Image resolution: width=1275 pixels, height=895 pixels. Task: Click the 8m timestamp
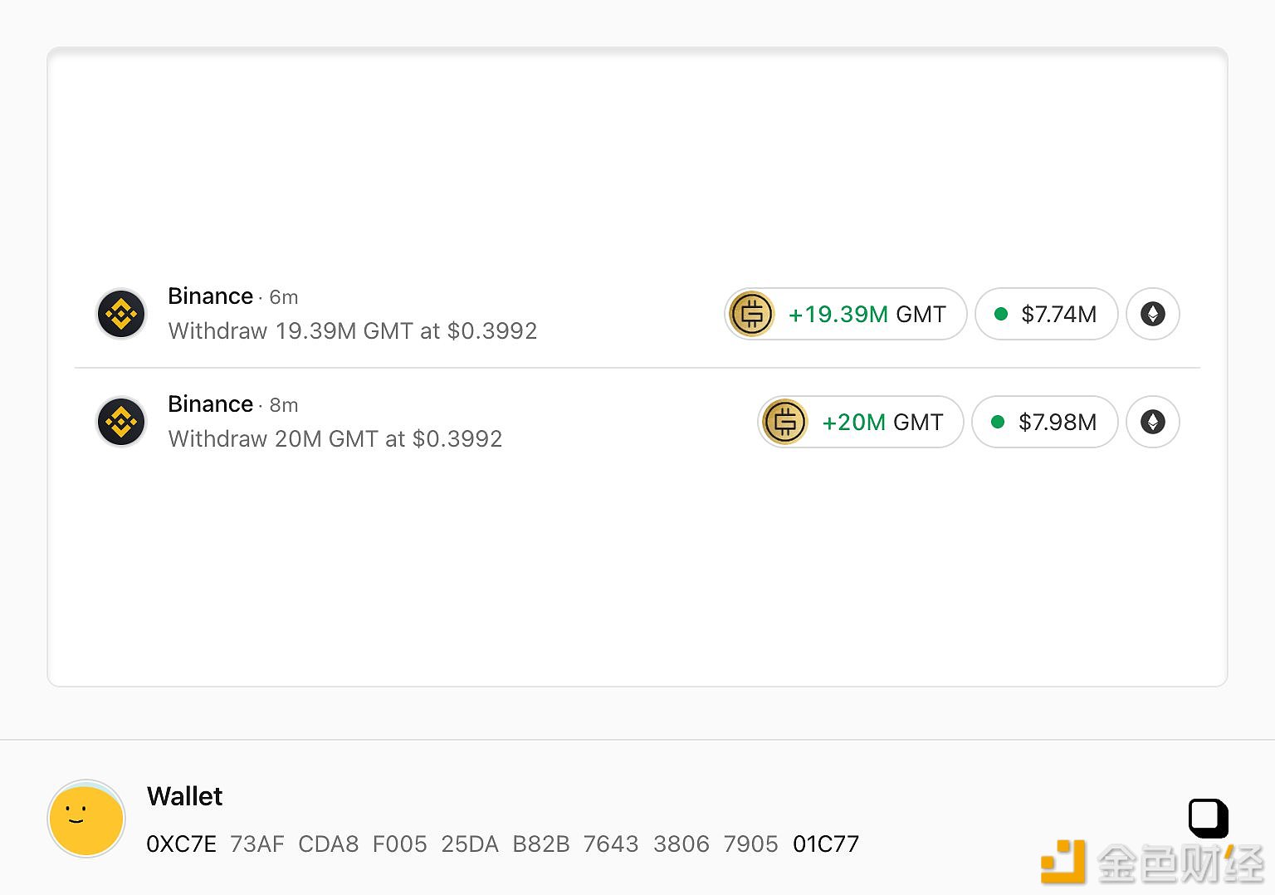coord(284,405)
